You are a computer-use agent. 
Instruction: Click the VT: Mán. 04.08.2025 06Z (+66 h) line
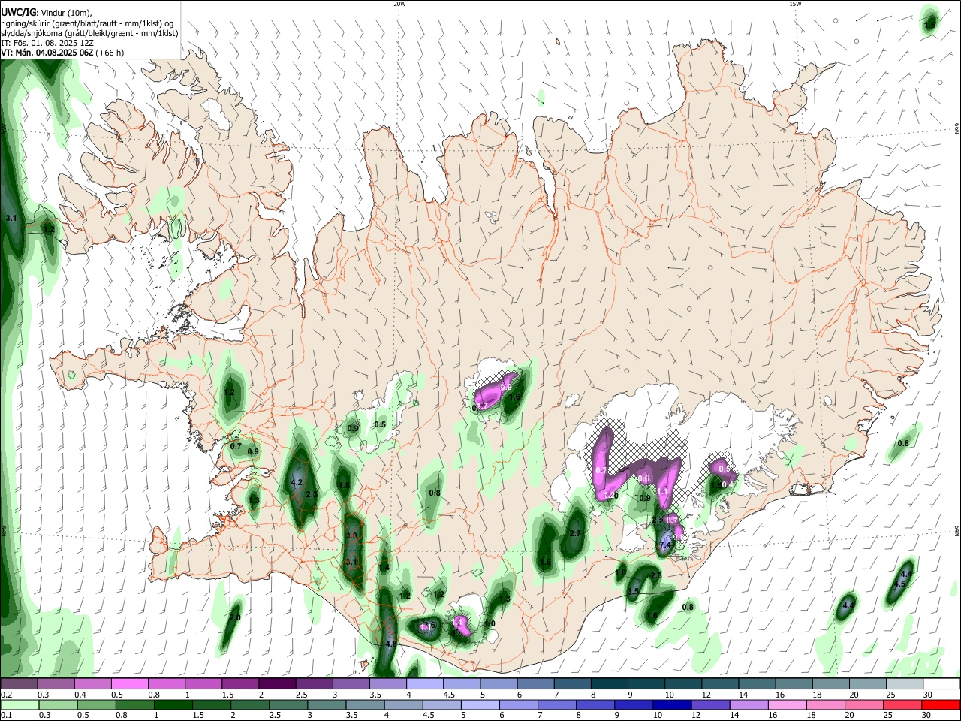point(62,53)
